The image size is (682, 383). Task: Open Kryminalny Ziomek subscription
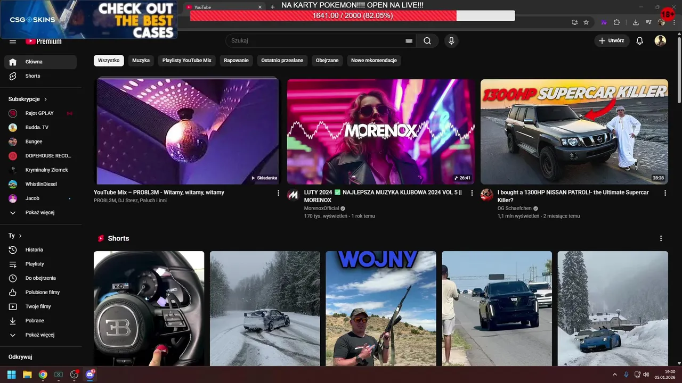click(40, 170)
